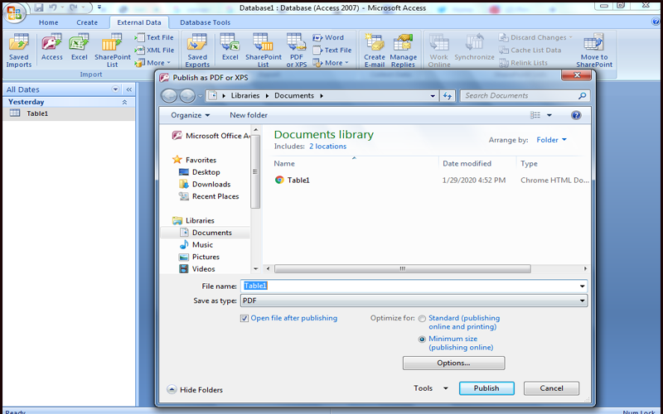This screenshot has height=414, width=663.
Task: Get help in the Publish dialog
Action: 576,115
